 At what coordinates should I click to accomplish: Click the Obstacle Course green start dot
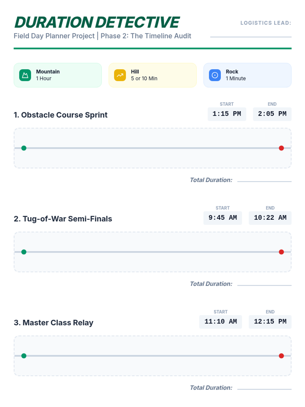point(24,148)
